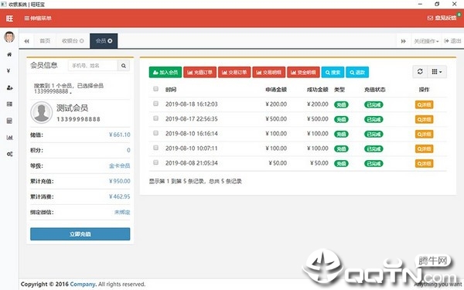Open the column visibility grid dropdown
464x290 pixels.
tap(437, 72)
